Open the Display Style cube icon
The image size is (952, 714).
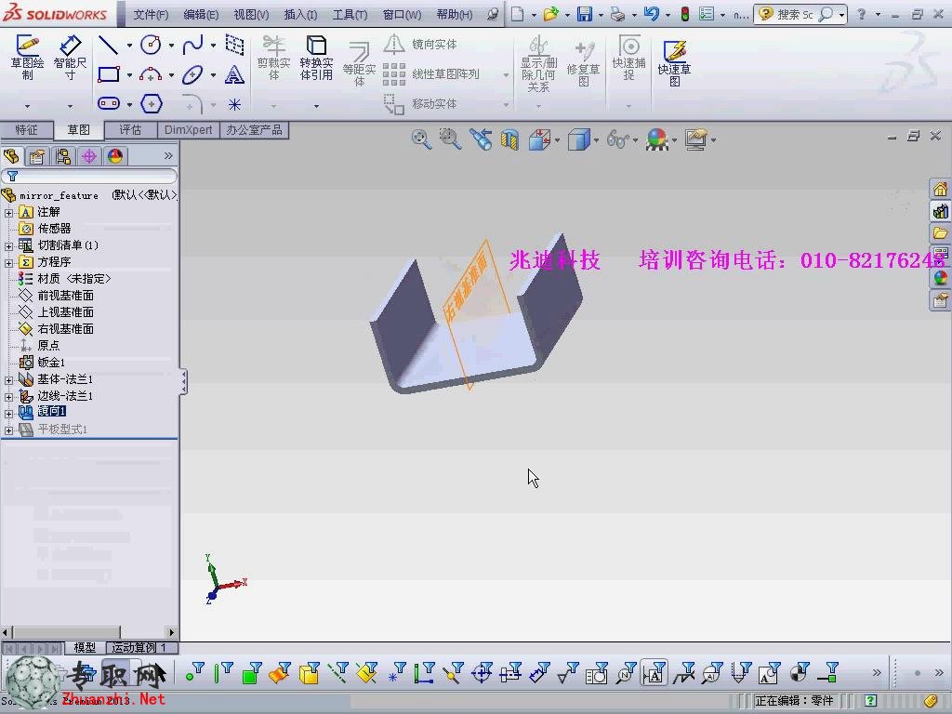(x=579, y=140)
